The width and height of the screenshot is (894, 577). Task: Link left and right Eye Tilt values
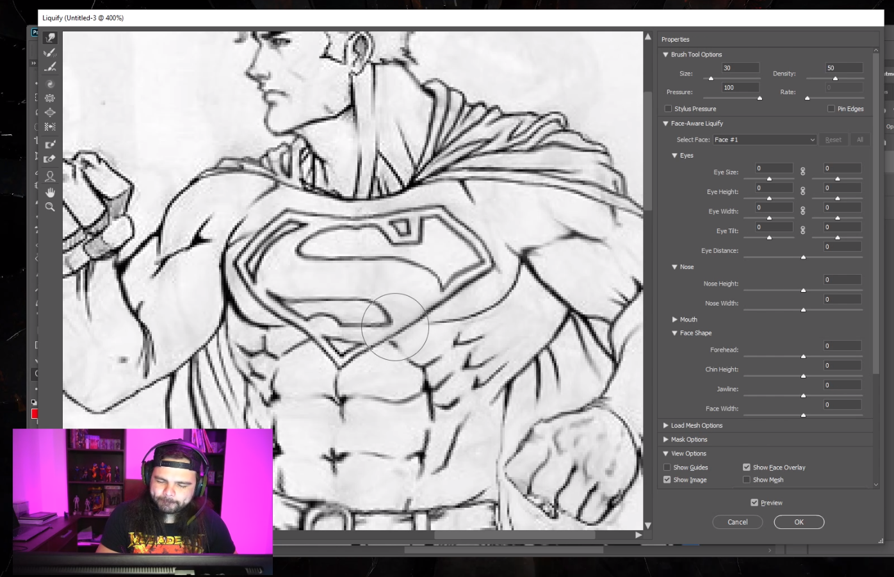[802, 230]
